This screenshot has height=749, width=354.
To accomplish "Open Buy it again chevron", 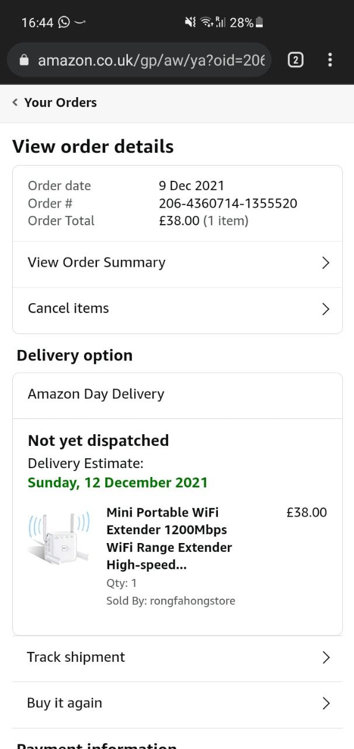I will tap(326, 703).
